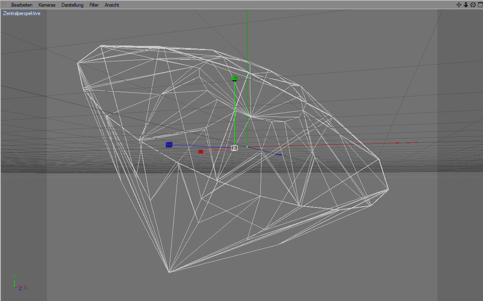
Task: Open the Kameras menu
Action: [x=47, y=5]
